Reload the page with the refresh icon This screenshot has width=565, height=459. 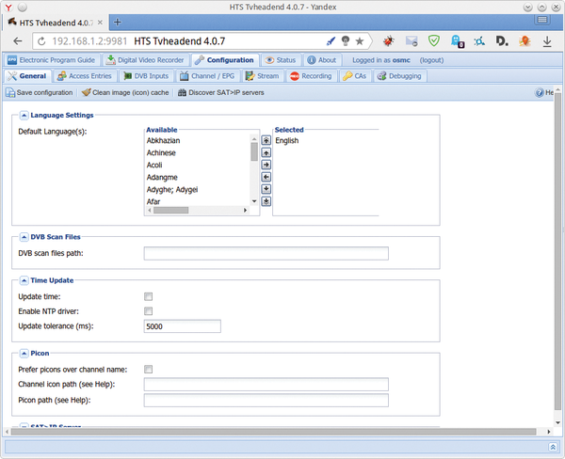pyautogui.click(x=41, y=41)
